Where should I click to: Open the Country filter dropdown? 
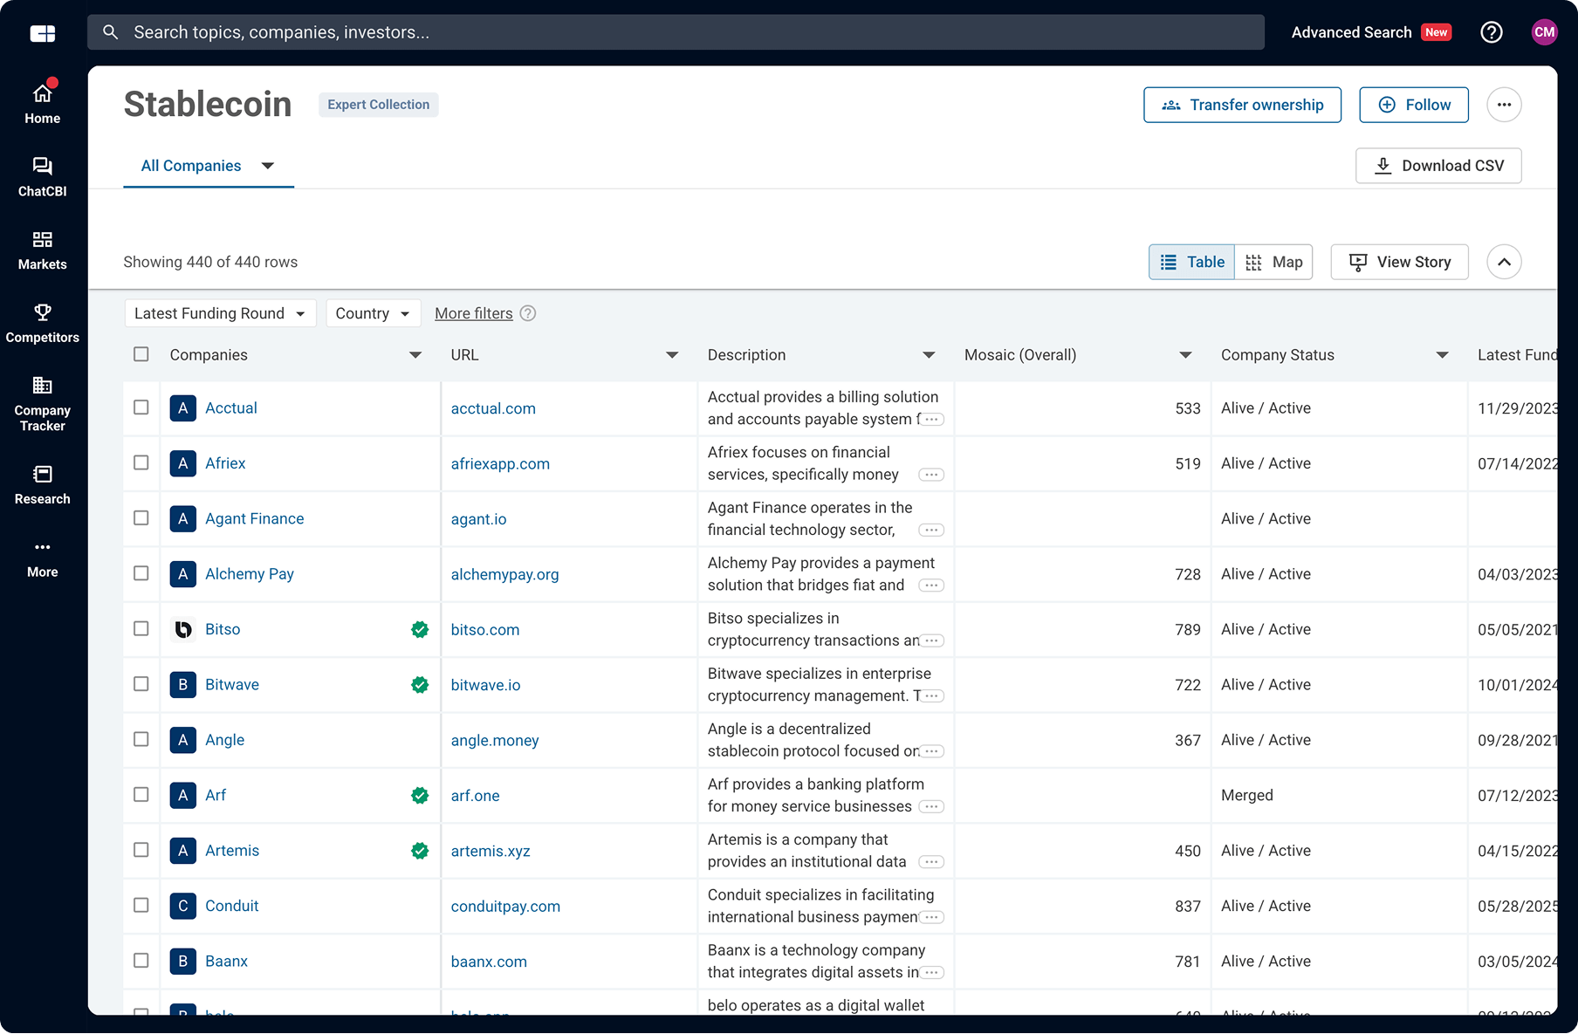tap(373, 313)
